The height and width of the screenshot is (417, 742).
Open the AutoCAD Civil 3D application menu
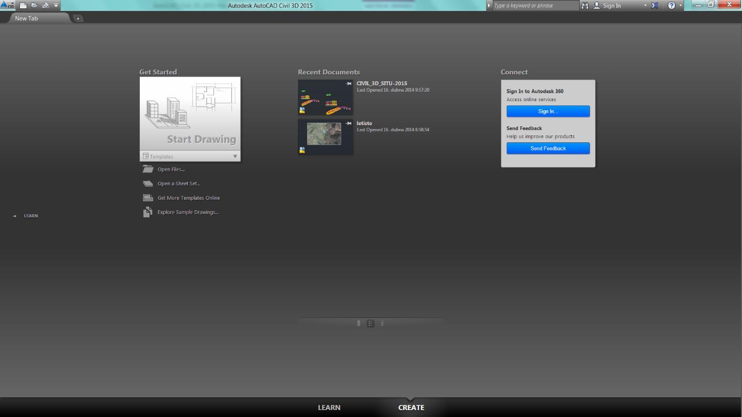(x=8, y=5)
